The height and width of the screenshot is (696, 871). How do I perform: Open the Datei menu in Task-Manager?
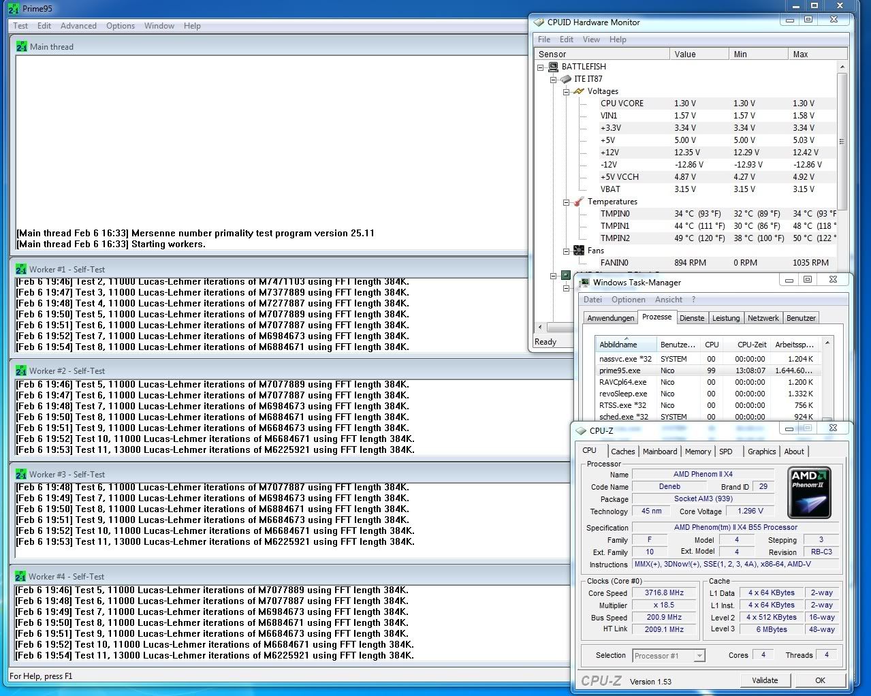(x=593, y=300)
